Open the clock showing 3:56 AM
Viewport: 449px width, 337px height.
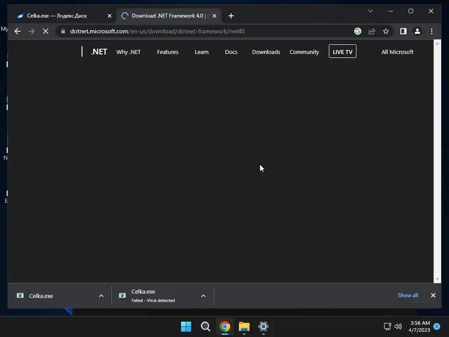[419, 326]
